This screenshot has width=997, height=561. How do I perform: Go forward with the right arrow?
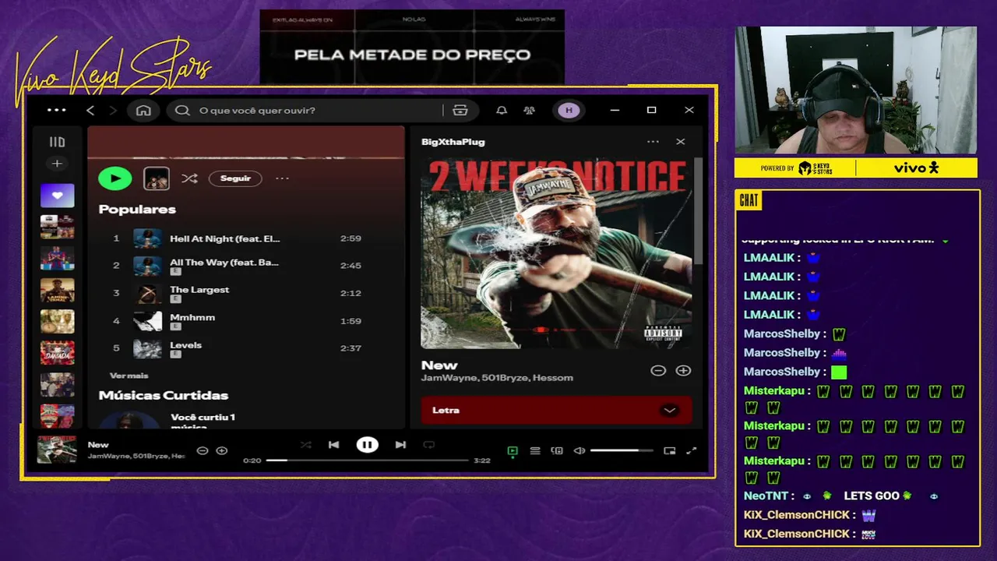(113, 111)
